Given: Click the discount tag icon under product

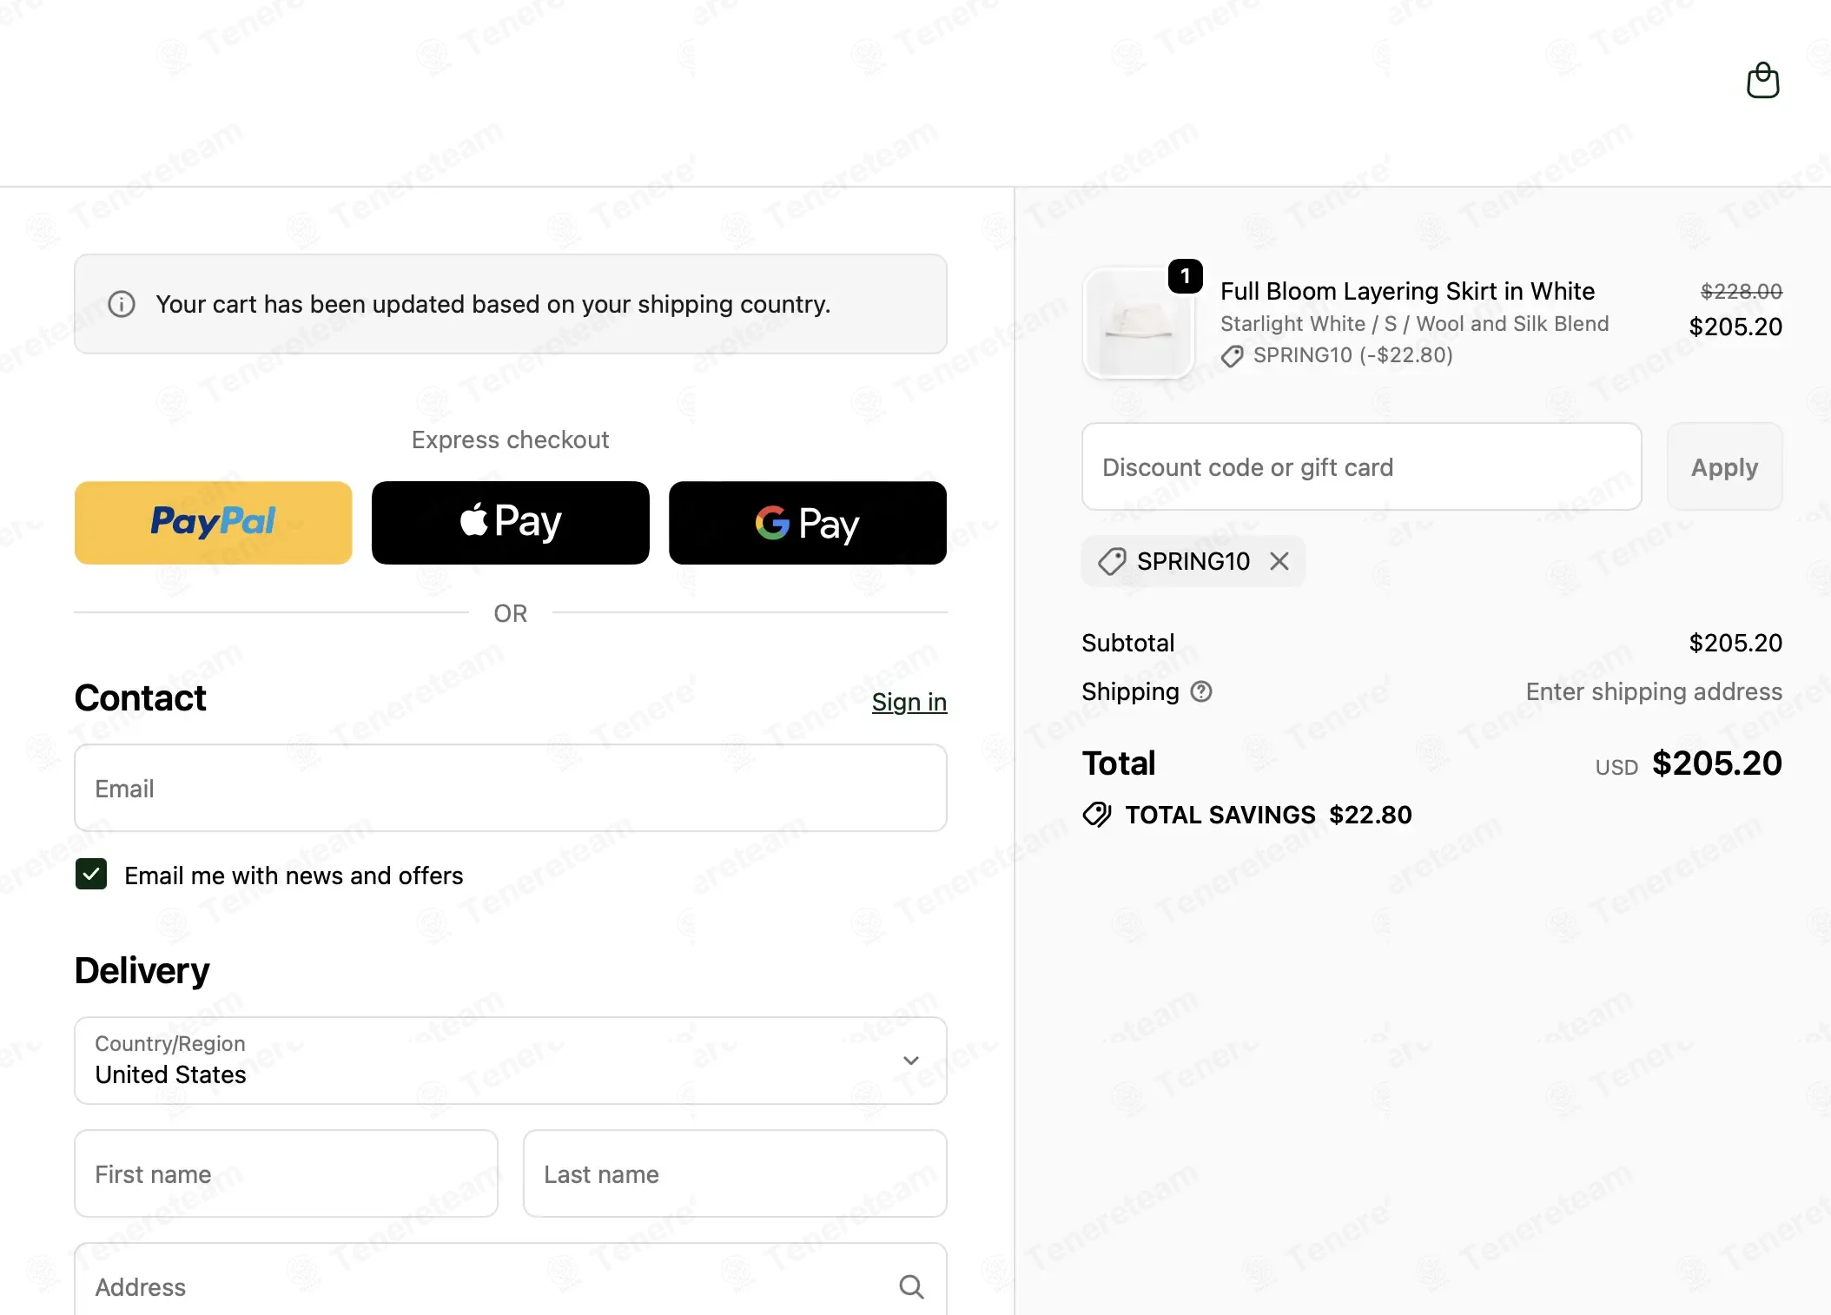Looking at the screenshot, I should coord(1233,356).
